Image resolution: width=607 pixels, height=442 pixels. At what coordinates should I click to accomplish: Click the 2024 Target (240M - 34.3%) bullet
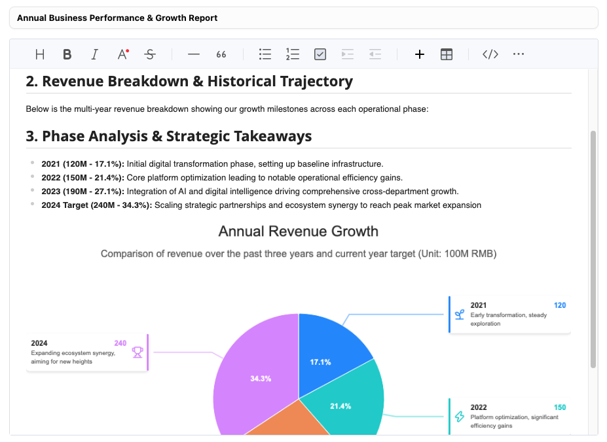coord(261,205)
